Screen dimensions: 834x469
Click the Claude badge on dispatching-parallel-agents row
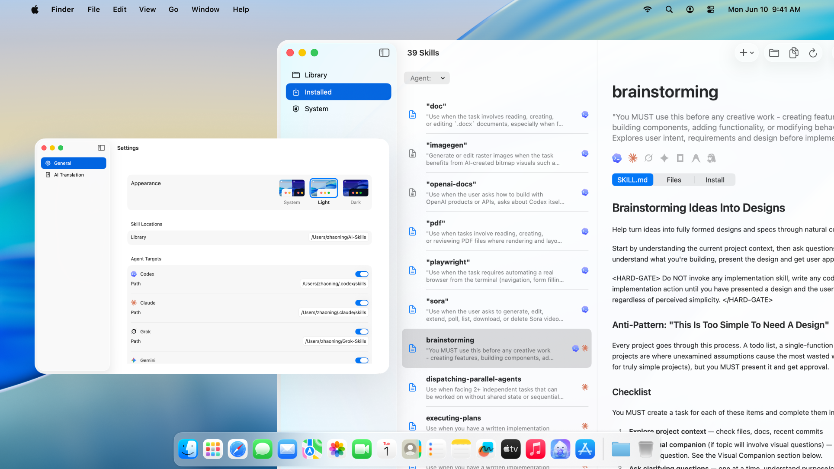[585, 387]
